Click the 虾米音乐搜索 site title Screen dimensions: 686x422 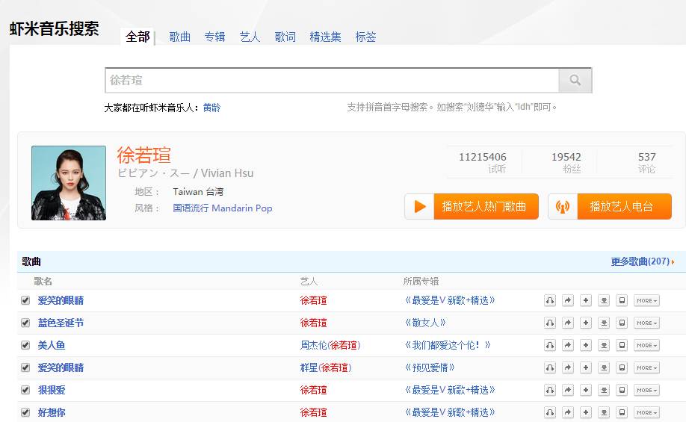point(55,29)
